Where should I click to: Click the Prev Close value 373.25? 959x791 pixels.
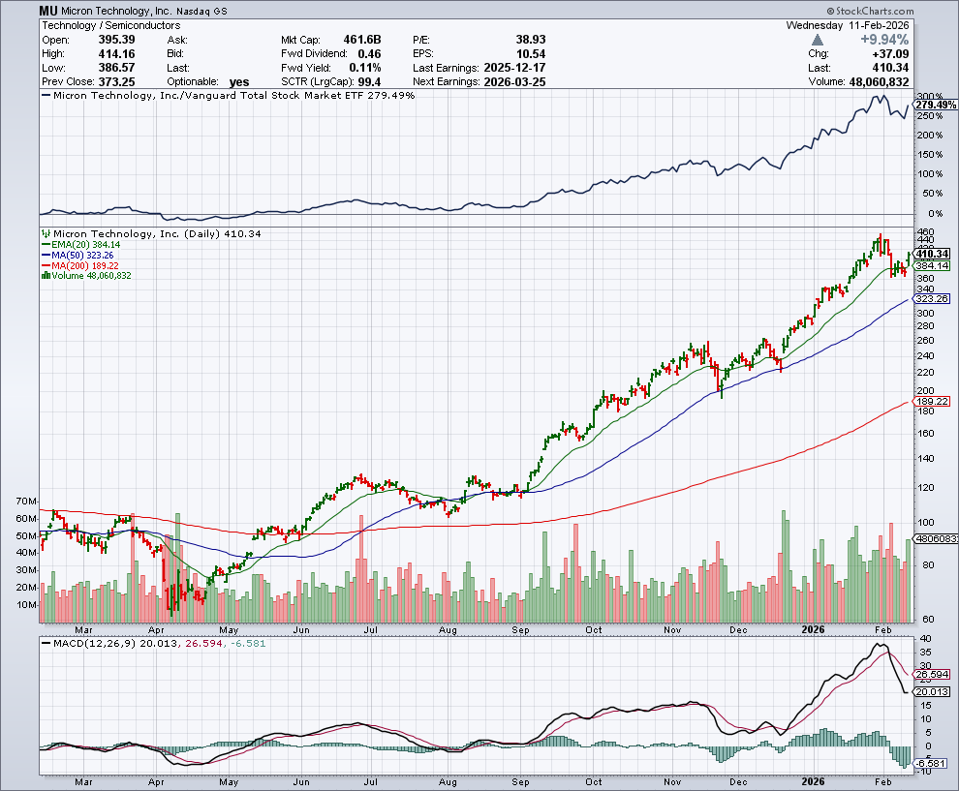[x=117, y=81]
